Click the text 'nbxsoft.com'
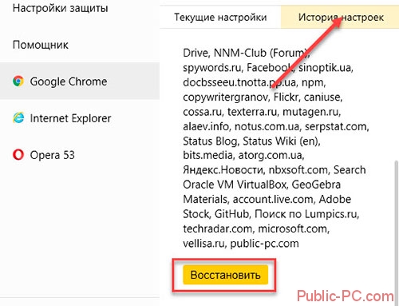Image resolution: width=399 pixels, height=306 pixels. coord(298,170)
